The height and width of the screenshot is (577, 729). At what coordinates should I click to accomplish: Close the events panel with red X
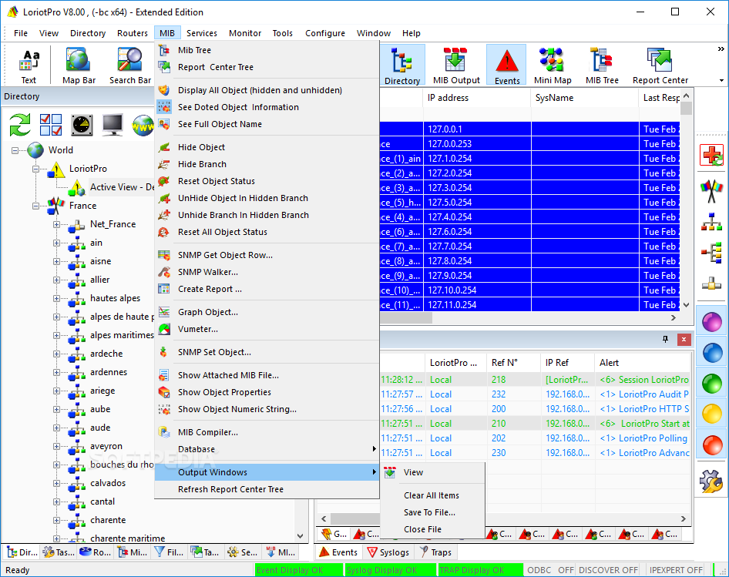pyautogui.click(x=684, y=340)
